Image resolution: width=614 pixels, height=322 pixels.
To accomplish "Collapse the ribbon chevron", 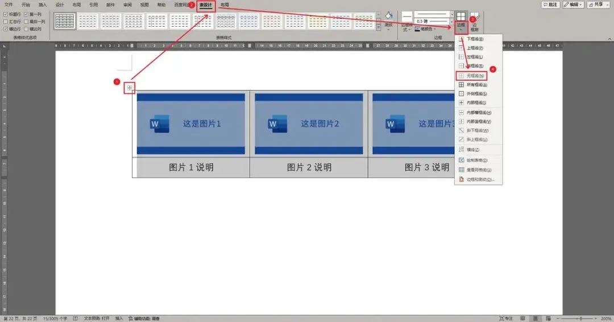I will click(609, 39).
